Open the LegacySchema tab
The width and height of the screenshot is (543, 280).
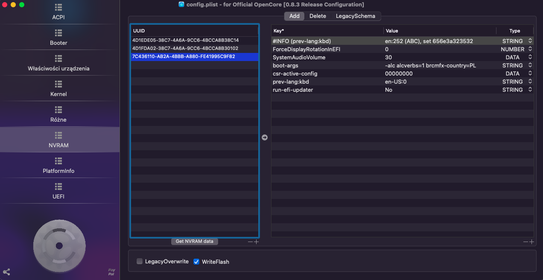pos(356,16)
